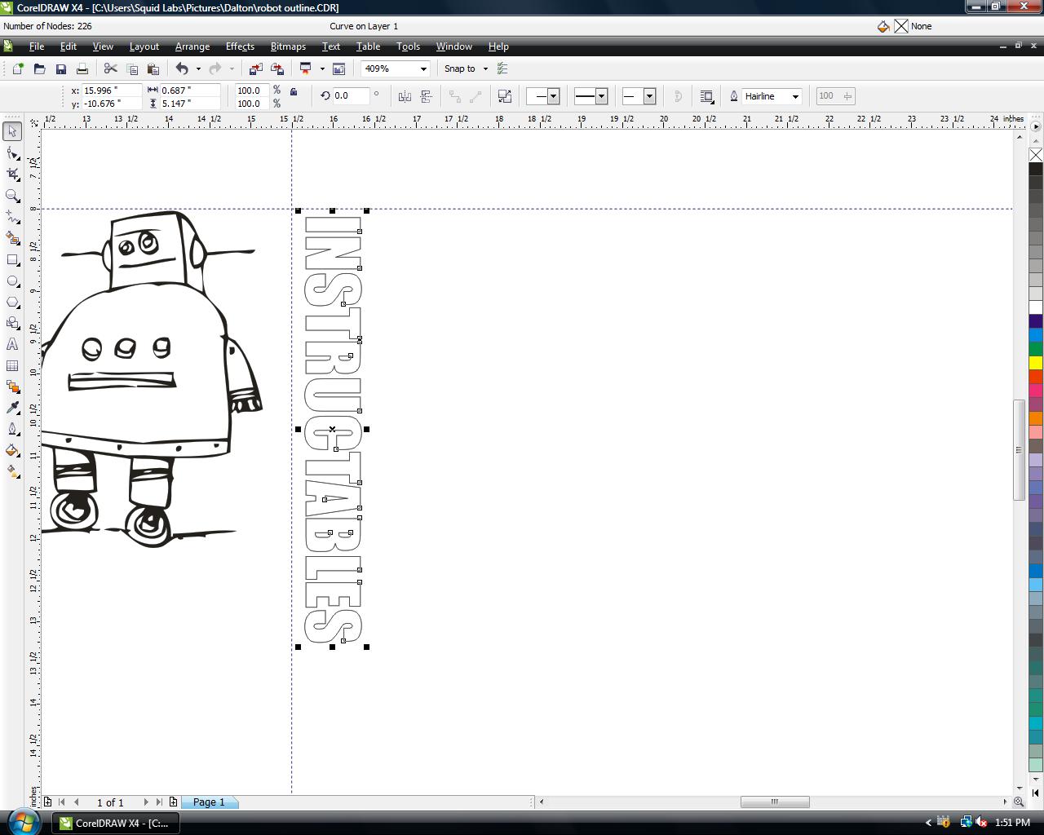Screen dimensions: 1044x835
Task: Switch to the Page 1 tab
Action: 209,802
